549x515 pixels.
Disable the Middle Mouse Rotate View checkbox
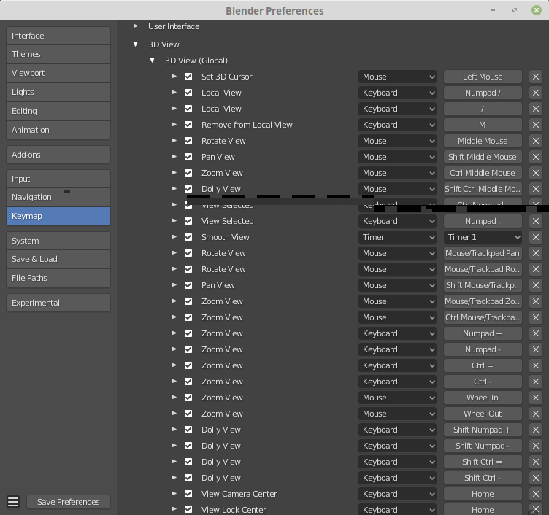188,141
